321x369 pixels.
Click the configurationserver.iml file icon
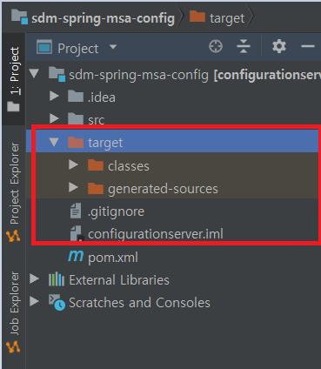77,233
